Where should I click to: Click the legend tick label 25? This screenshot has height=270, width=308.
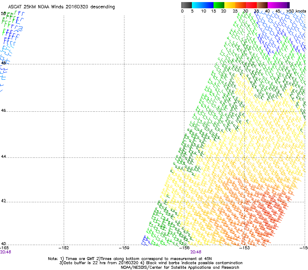[235, 11]
